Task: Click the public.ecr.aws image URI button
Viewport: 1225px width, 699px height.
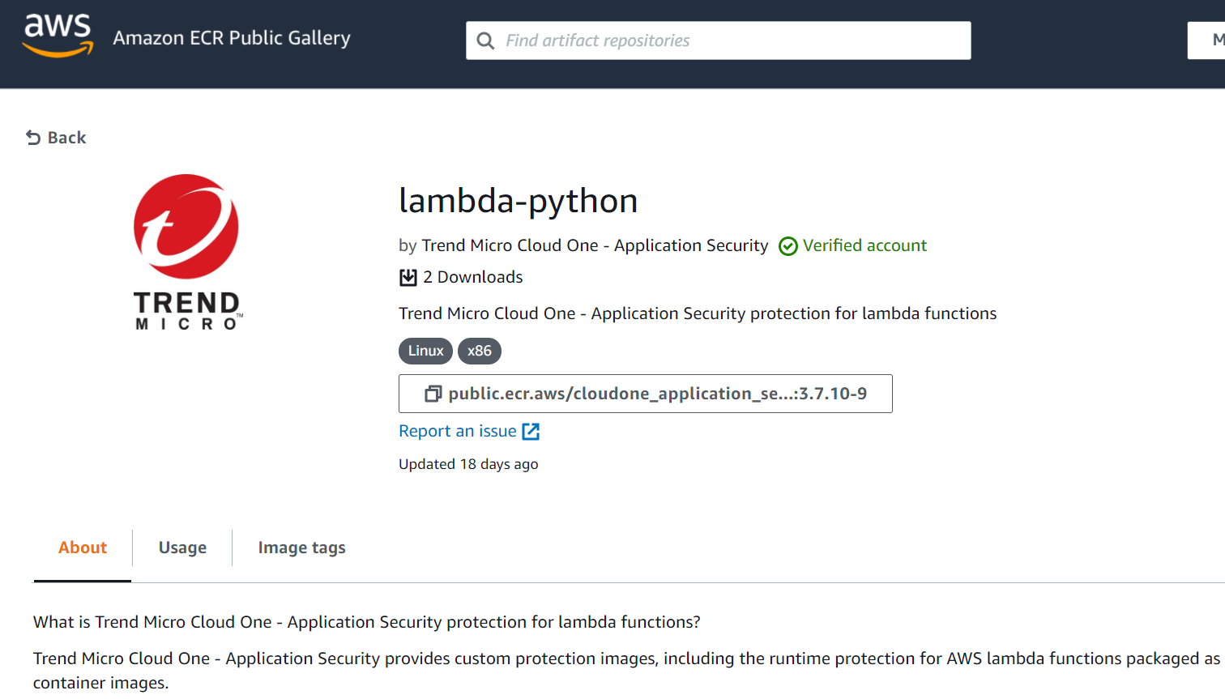Action: coord(646,394)
